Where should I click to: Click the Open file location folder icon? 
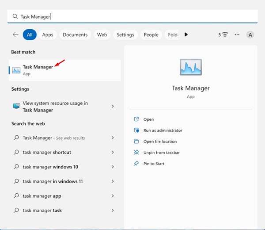tap(136, 141)
